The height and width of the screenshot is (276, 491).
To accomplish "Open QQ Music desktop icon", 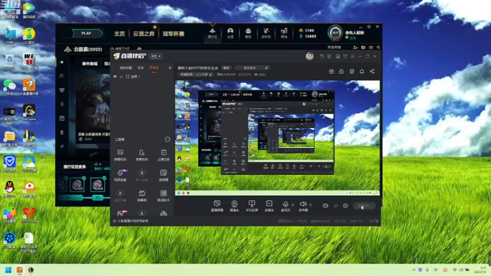I will tap(29, 36).
